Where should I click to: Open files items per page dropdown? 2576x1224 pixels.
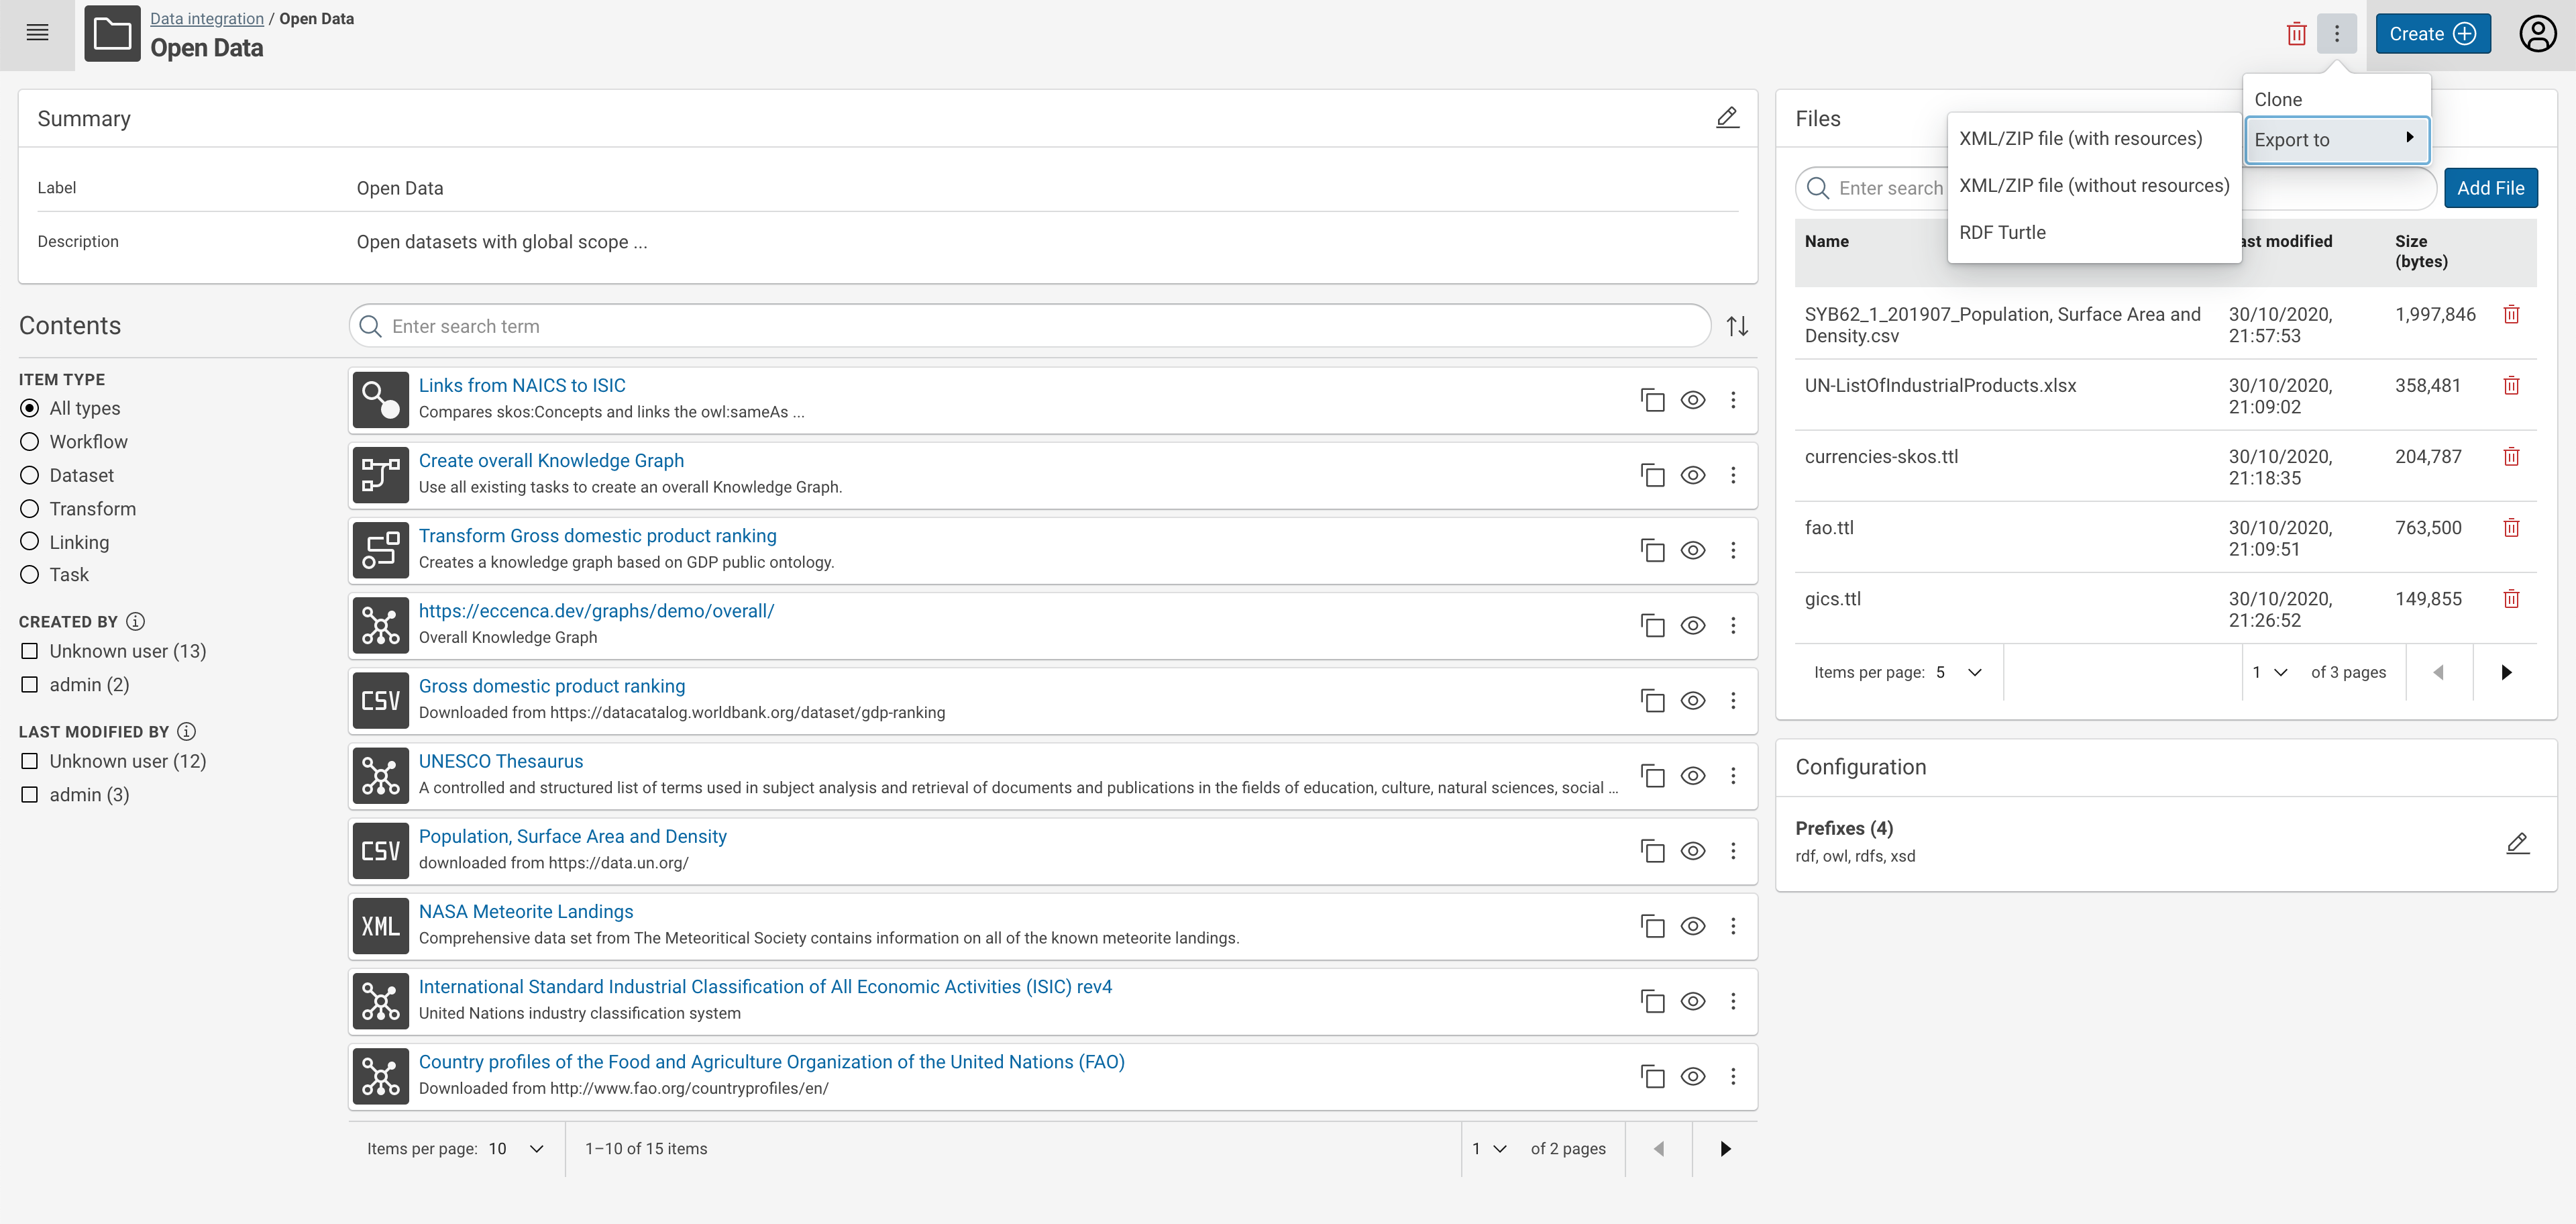coord(1958,672)
